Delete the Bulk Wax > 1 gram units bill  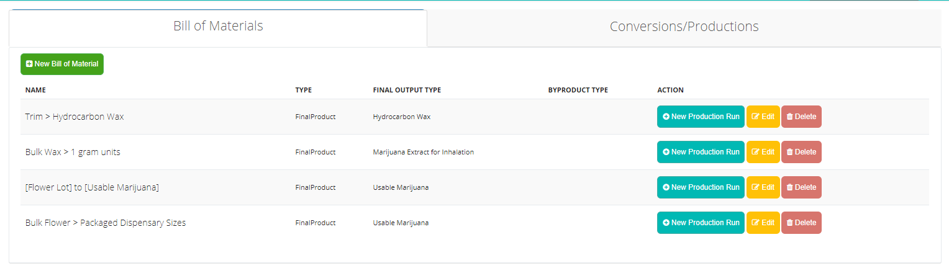(x=801, y=152)
